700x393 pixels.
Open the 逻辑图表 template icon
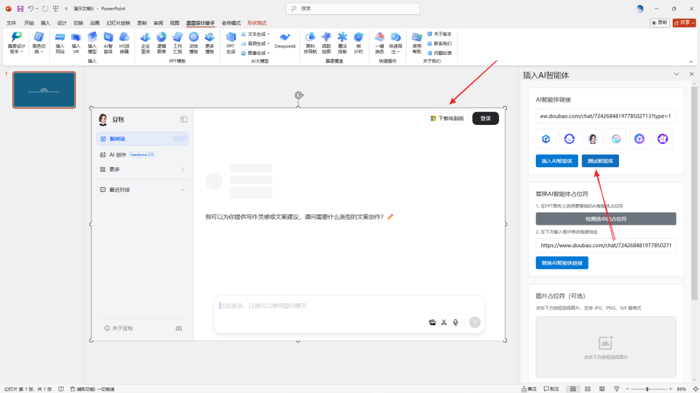pyautogui.click(x=161, y=43)
